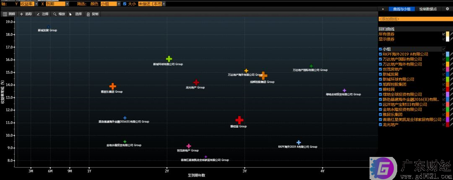Open the settings gear in right panel
453x180 pixels.
click(447, 9)
